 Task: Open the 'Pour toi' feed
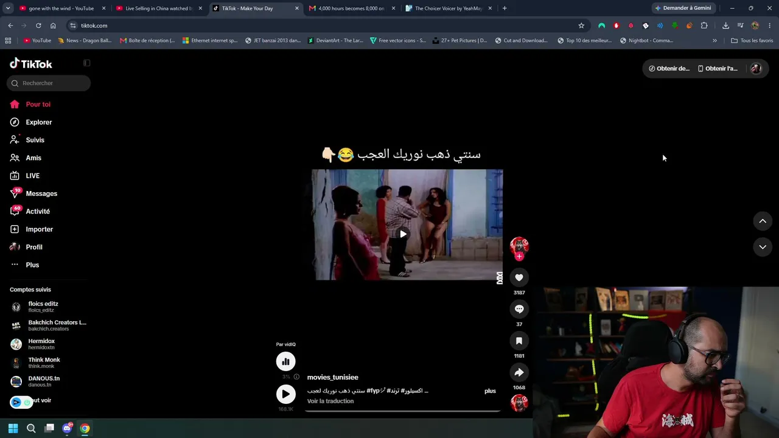tap(38, 105)
